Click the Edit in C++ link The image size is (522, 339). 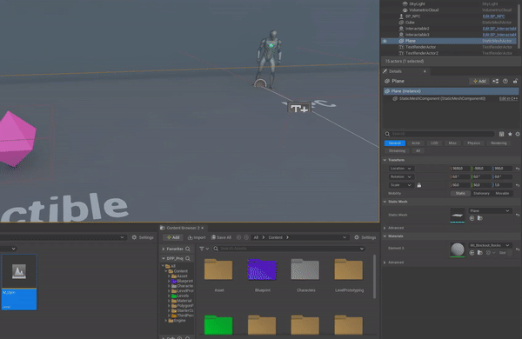(x=508, y=98)
